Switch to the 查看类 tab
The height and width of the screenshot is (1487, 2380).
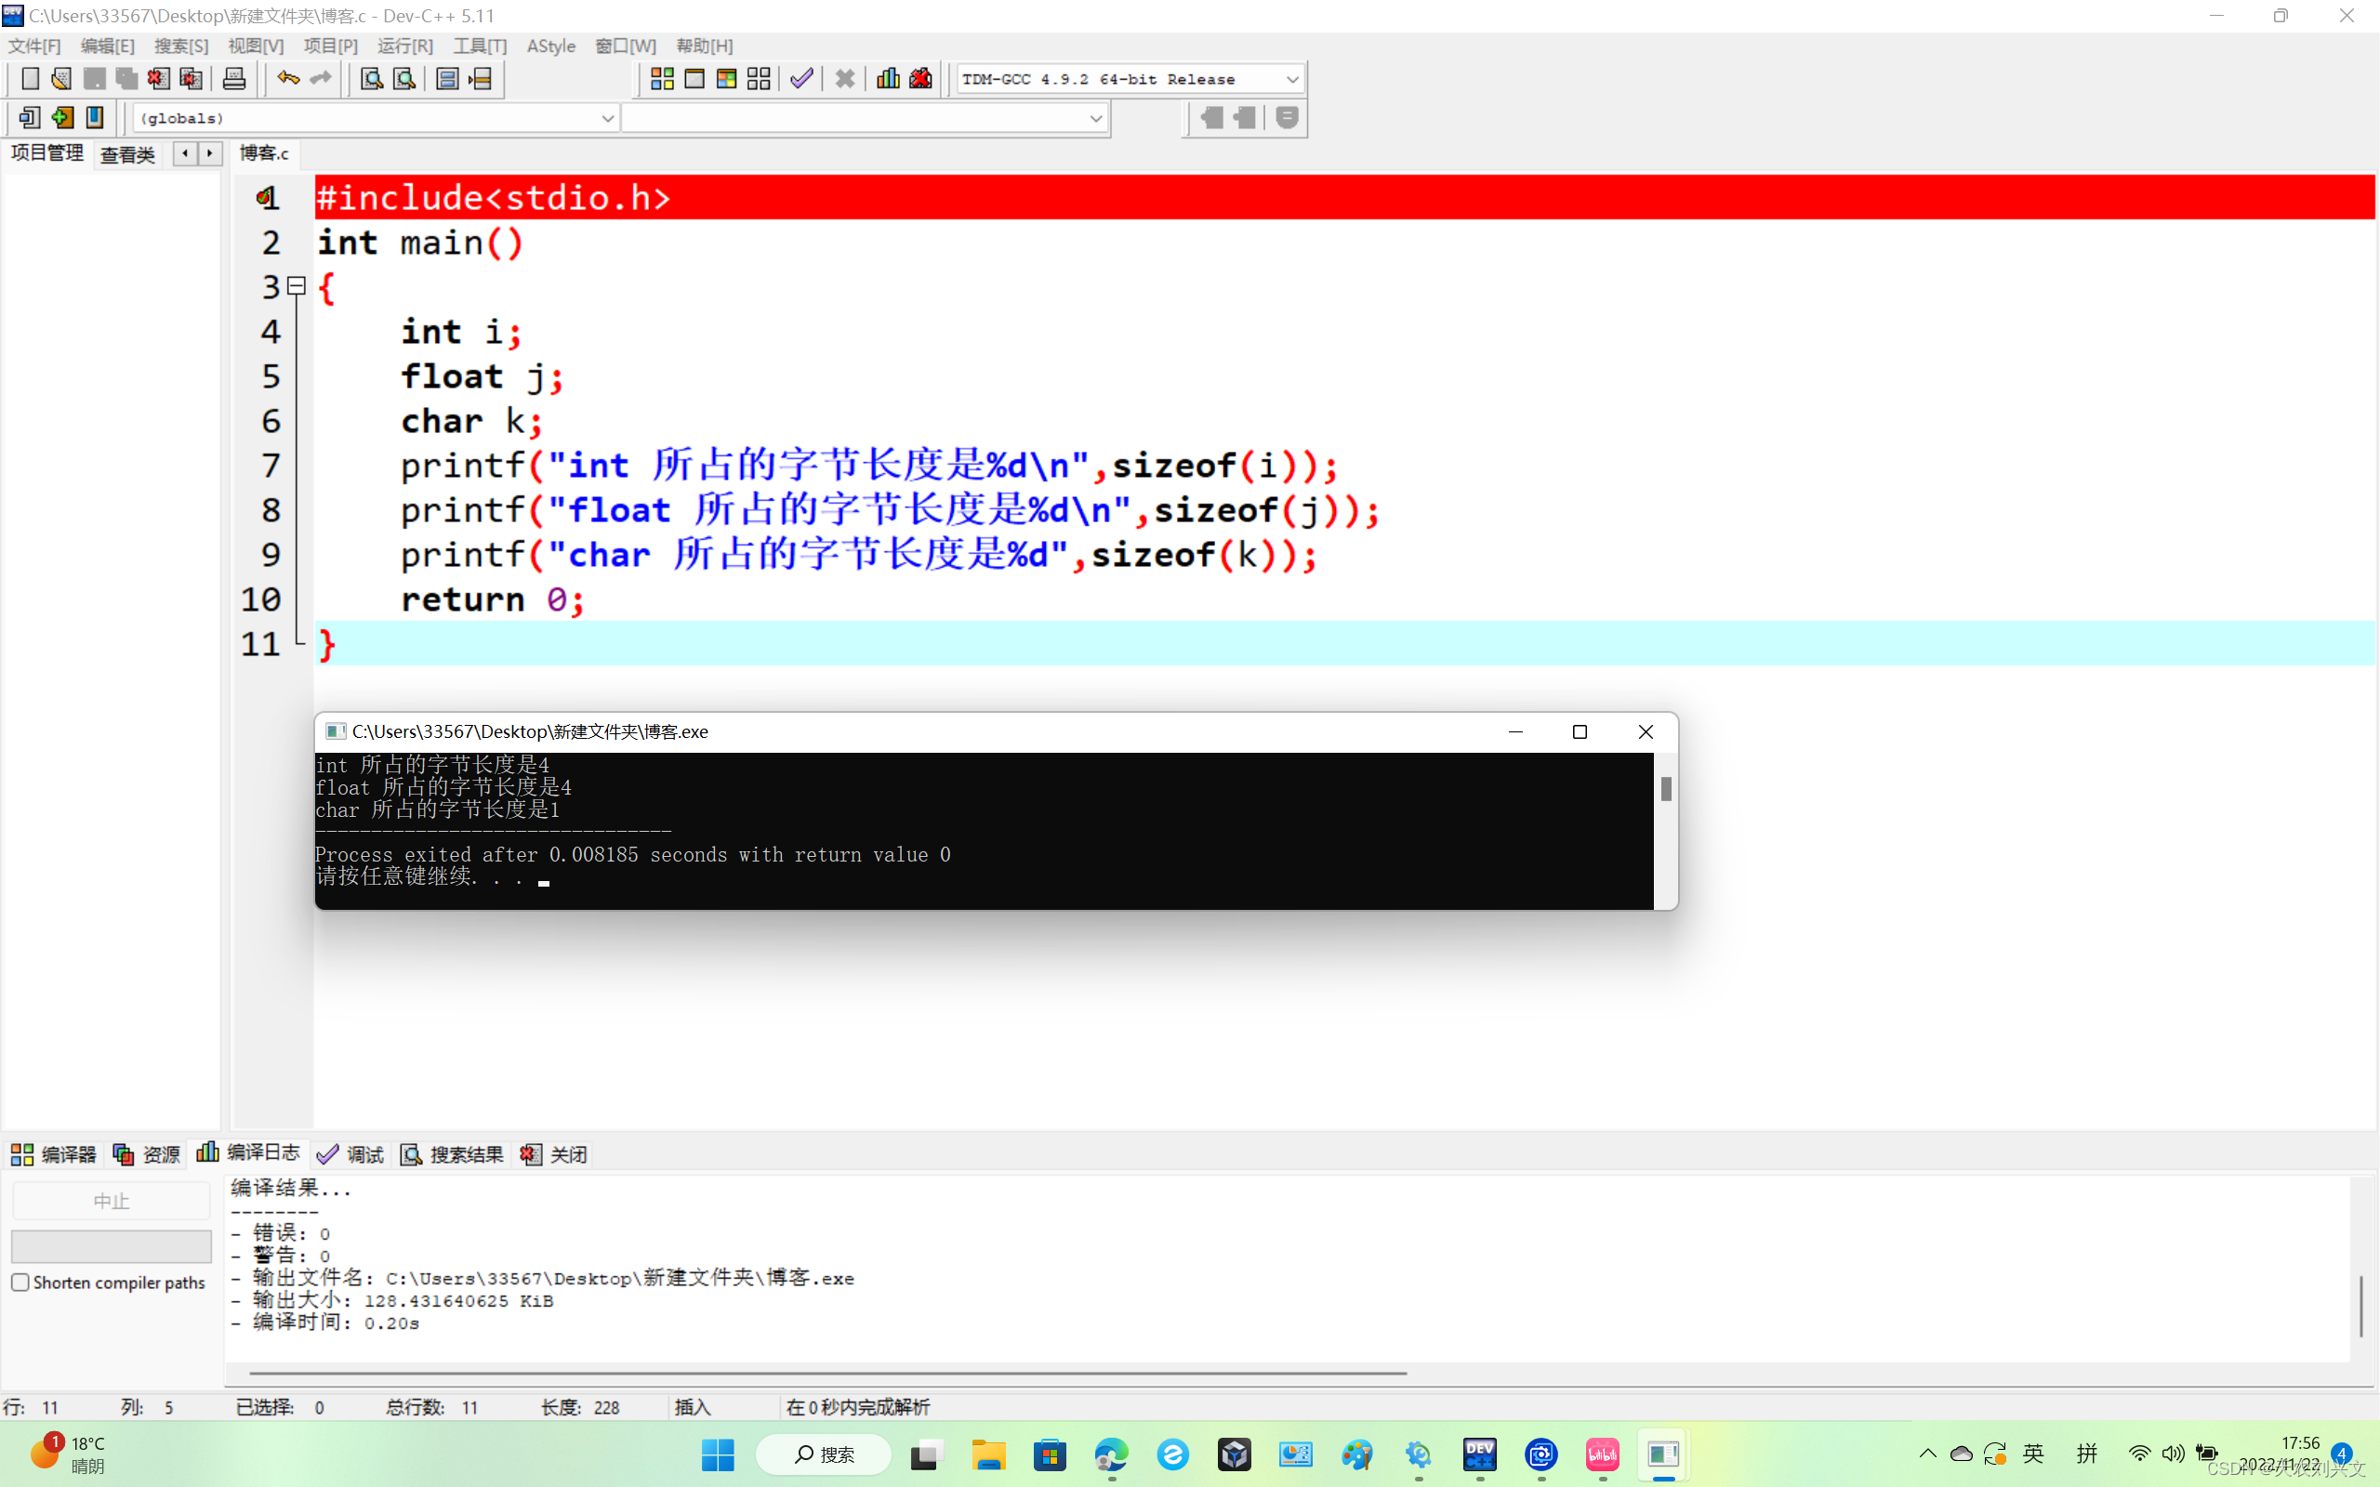[x=128, y=154]
